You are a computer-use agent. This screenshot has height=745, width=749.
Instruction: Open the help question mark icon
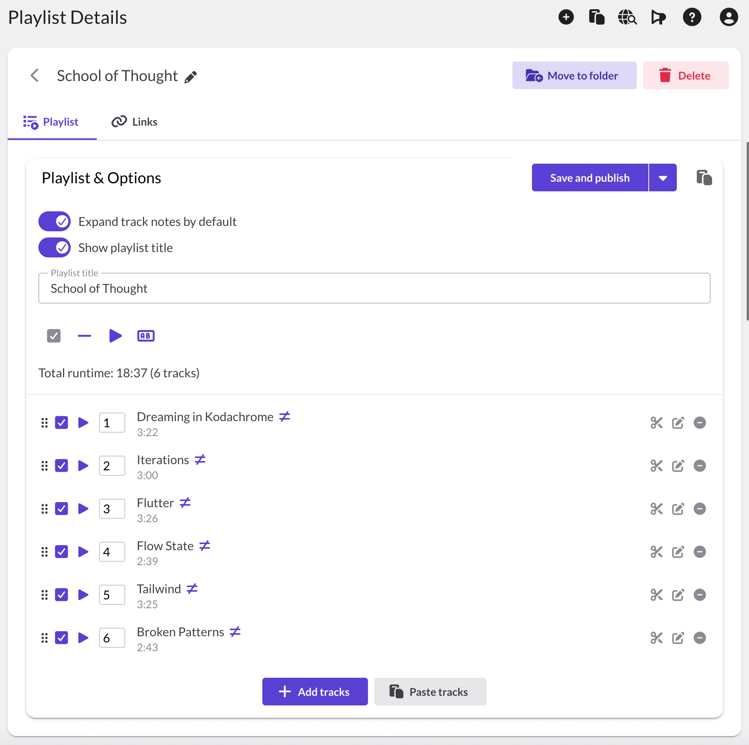click(x=692, y=17)
